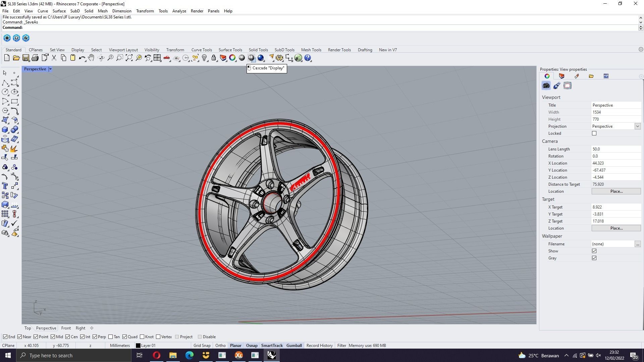Toggle the End osnap checkbox
This screenshot has height=362, width=644.
5,337
